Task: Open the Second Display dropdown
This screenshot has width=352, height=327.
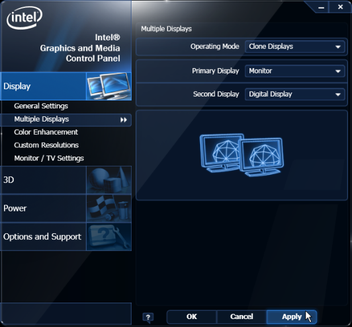Action: point(294,94)
